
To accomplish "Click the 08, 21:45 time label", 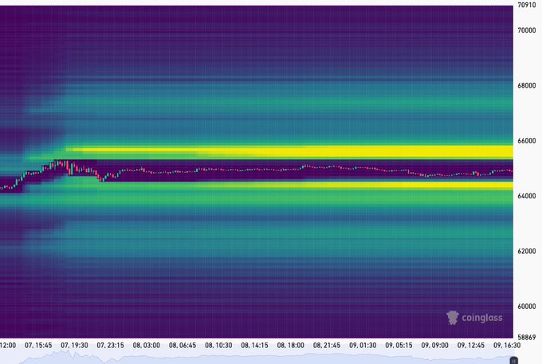I will 327,345.
